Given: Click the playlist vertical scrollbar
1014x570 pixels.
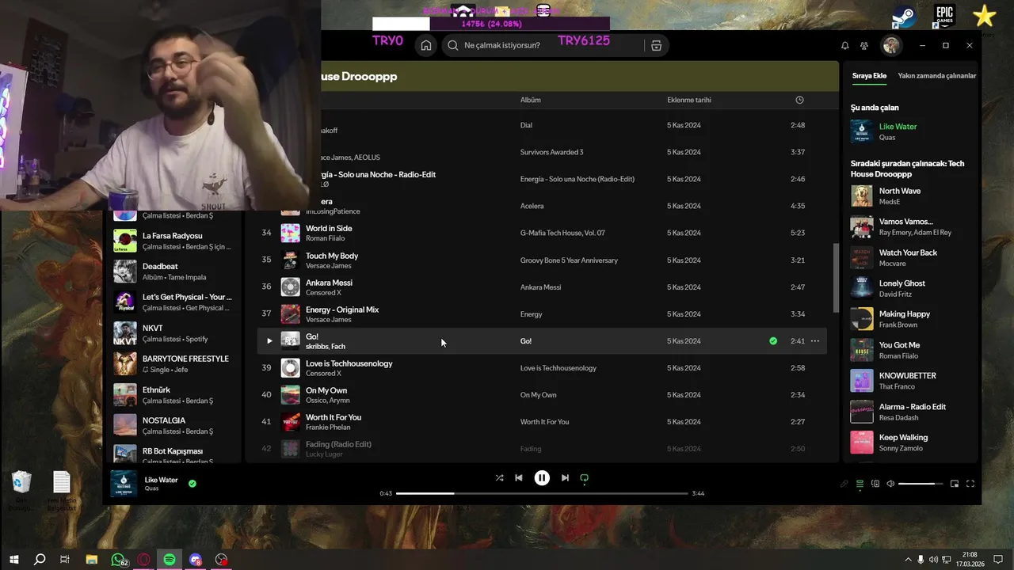Looking at the screenshot, I should pos(835,277).
